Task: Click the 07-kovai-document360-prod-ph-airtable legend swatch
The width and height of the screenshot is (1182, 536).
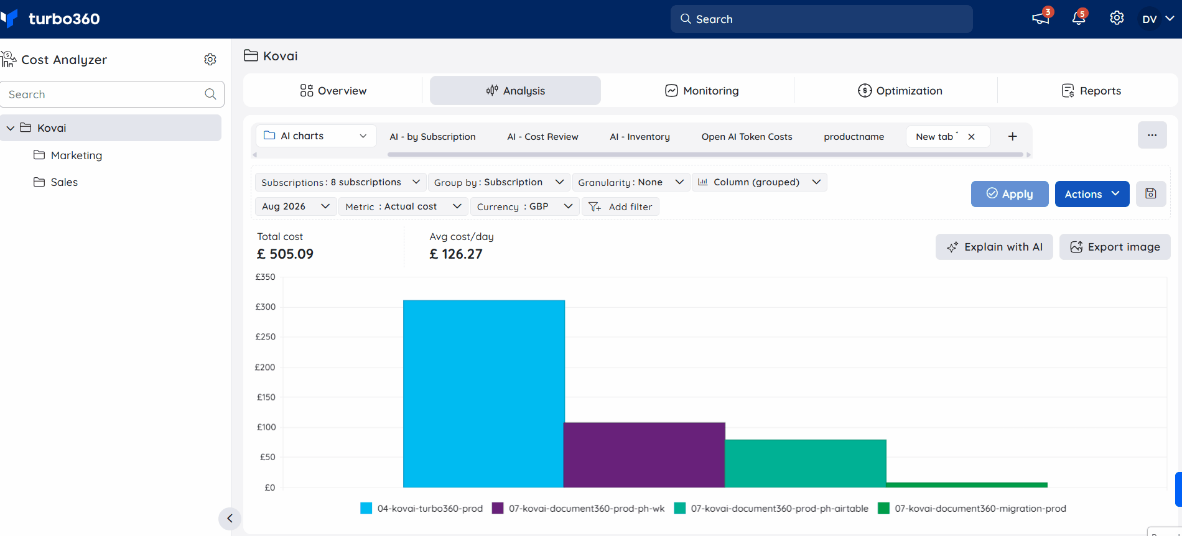Action: point(680,508)
